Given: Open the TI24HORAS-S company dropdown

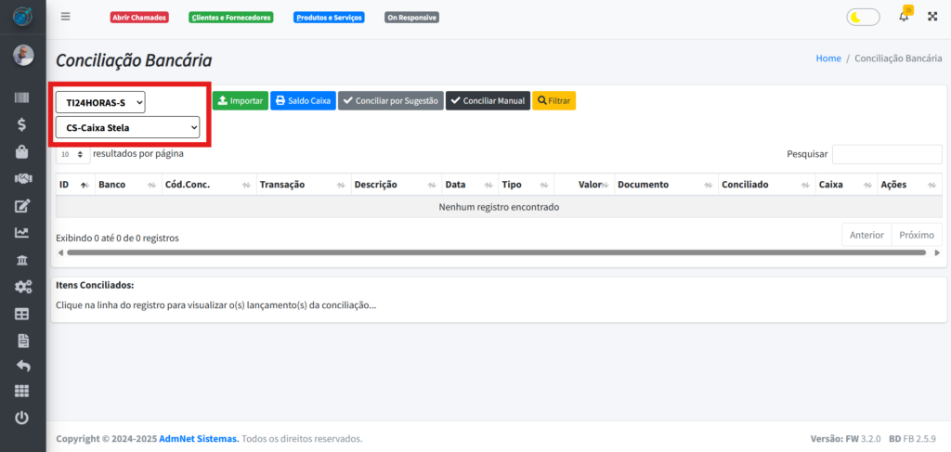Looking at the screenshot, I should pyautogui.click(x=100, y=102).
